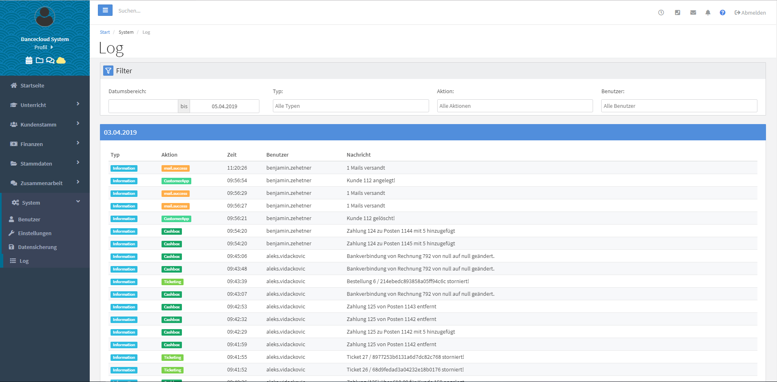The image size is (777, 382).
Task: Click the Cashbox badge at 09:45:06
Action: 172,256
